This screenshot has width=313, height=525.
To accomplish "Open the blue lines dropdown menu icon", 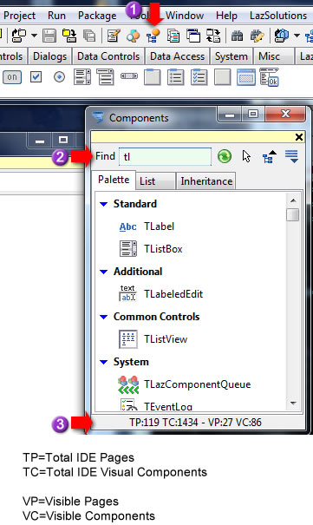I will coord(291,156).
